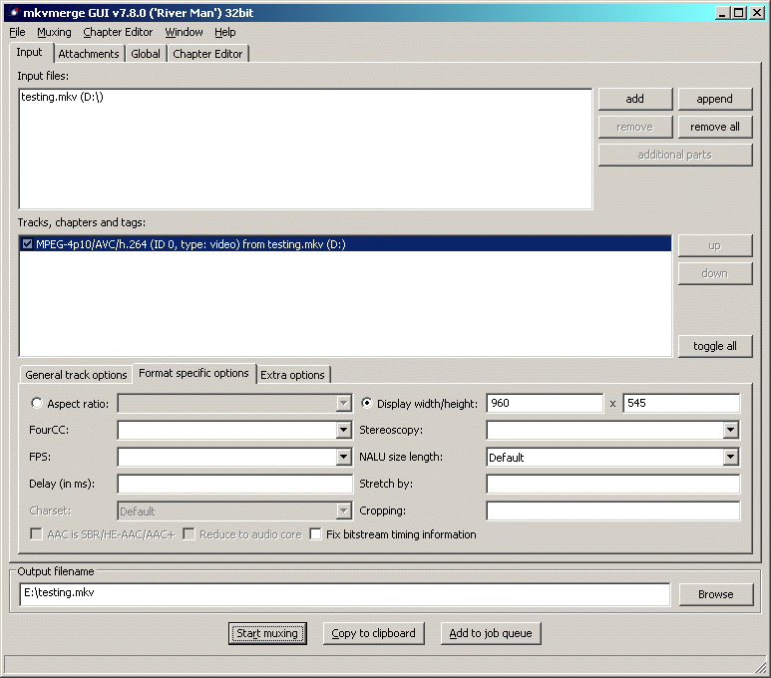This screenshot has height=678, width=771.
Task: Open the General track options tab
Action: pos(76,375)
